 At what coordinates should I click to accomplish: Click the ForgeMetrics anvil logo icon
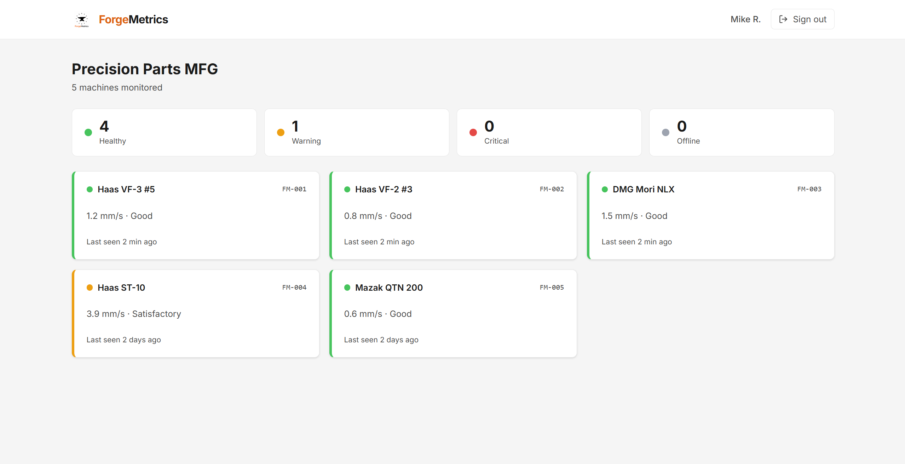click(82, 19)
